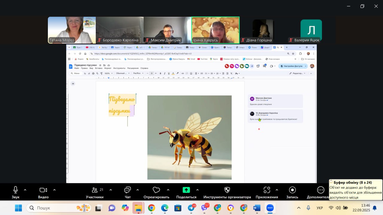Click the green Поделиться share screen icon

pos(186,190)
